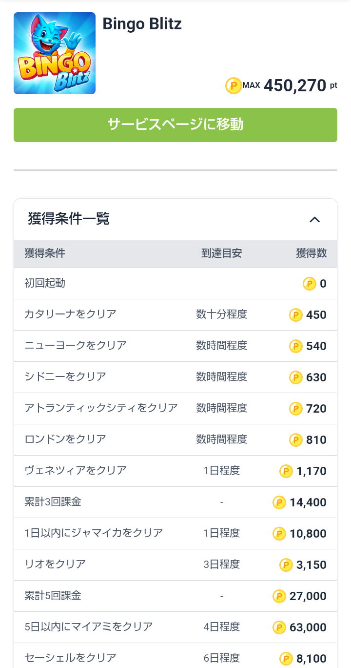Click the coin icon beside 14,400 points
Viewport: 351px width, 668px height.
(279, 502)
